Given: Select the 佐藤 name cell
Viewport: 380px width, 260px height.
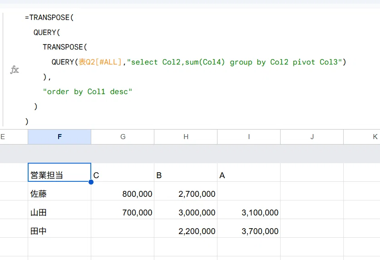Looking at the screenshot, I should [59, 191].
